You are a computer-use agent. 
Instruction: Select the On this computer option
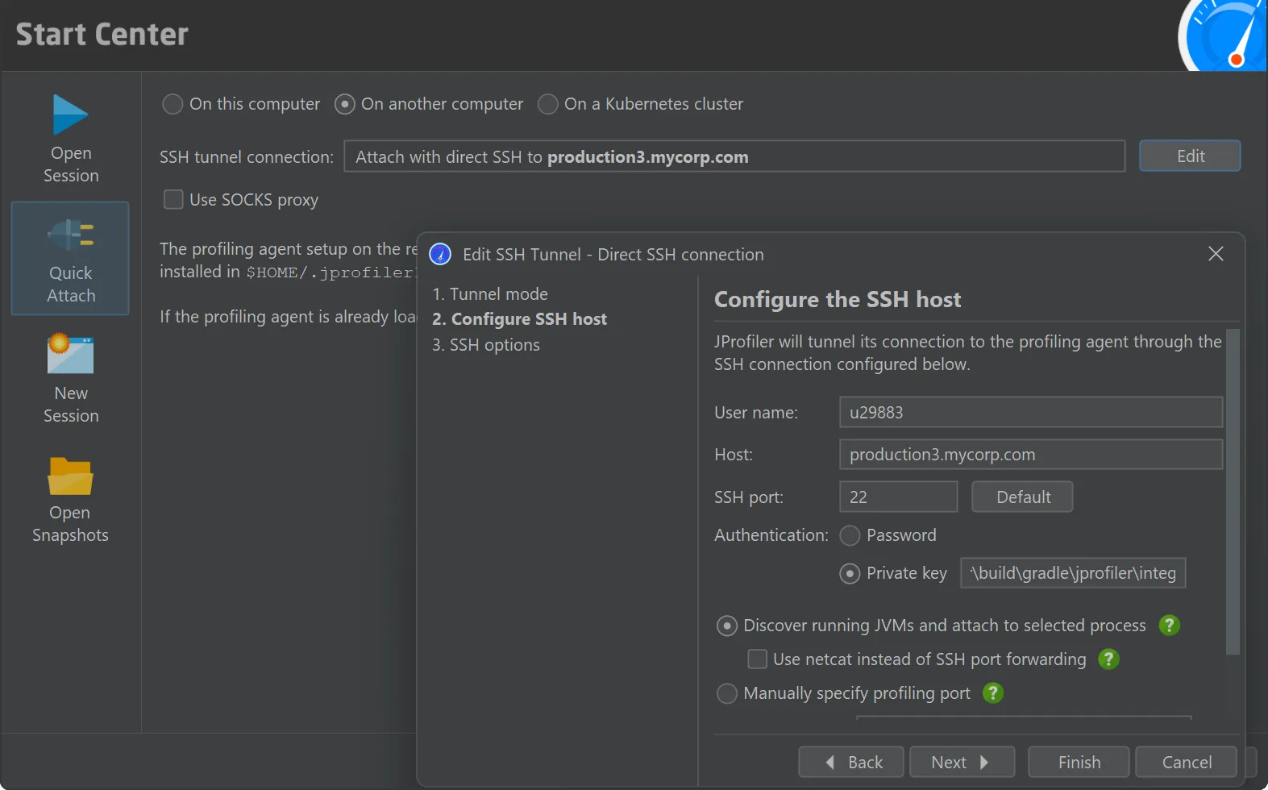pyautogui.click(x=173, y=104)
